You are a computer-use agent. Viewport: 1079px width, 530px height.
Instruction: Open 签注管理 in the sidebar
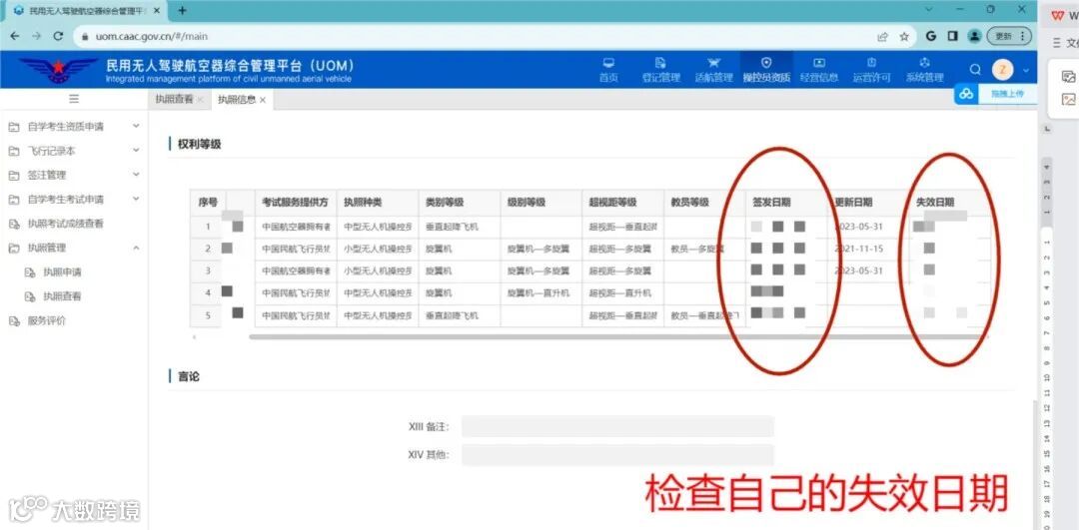(x=47, y=176)
